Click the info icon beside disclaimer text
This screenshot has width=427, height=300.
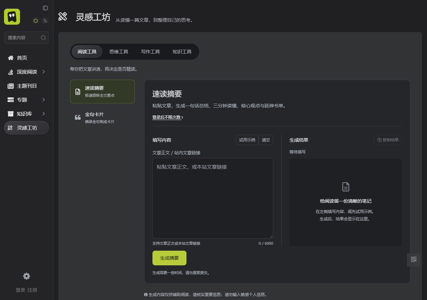point(146,295)
